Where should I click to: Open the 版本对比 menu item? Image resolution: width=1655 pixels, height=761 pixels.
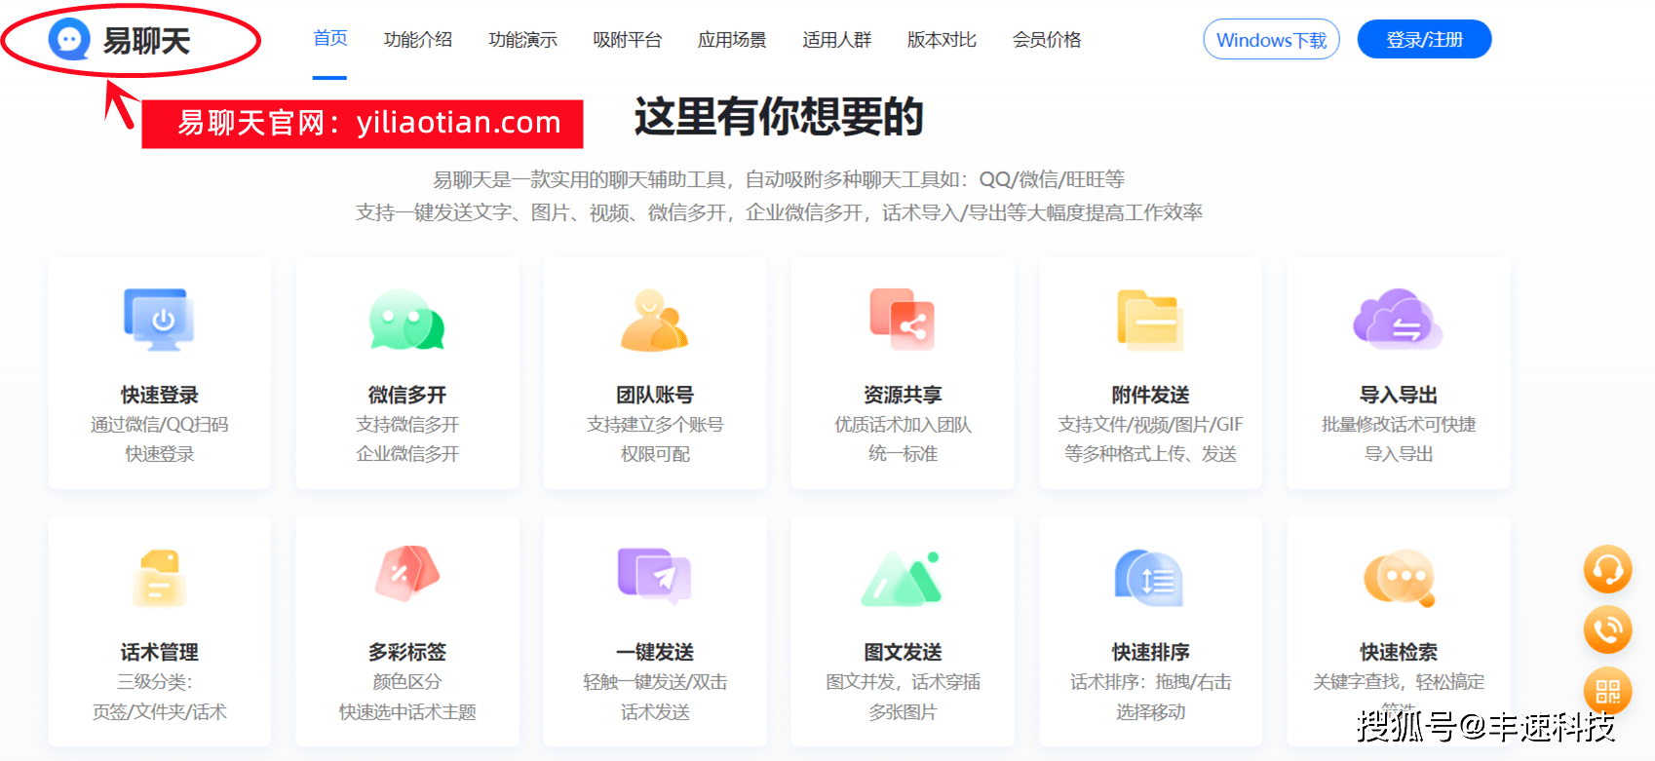pos(942,40)
